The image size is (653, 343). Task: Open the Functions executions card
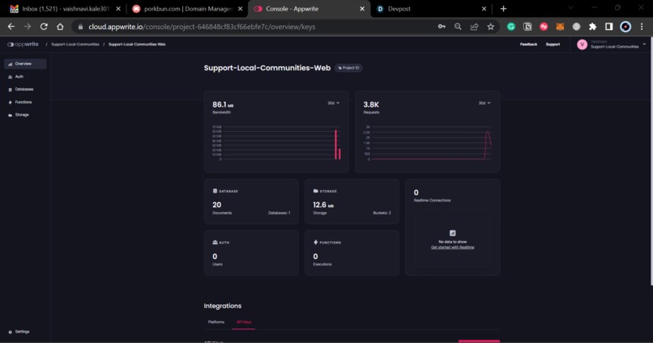tap(352, 252)
